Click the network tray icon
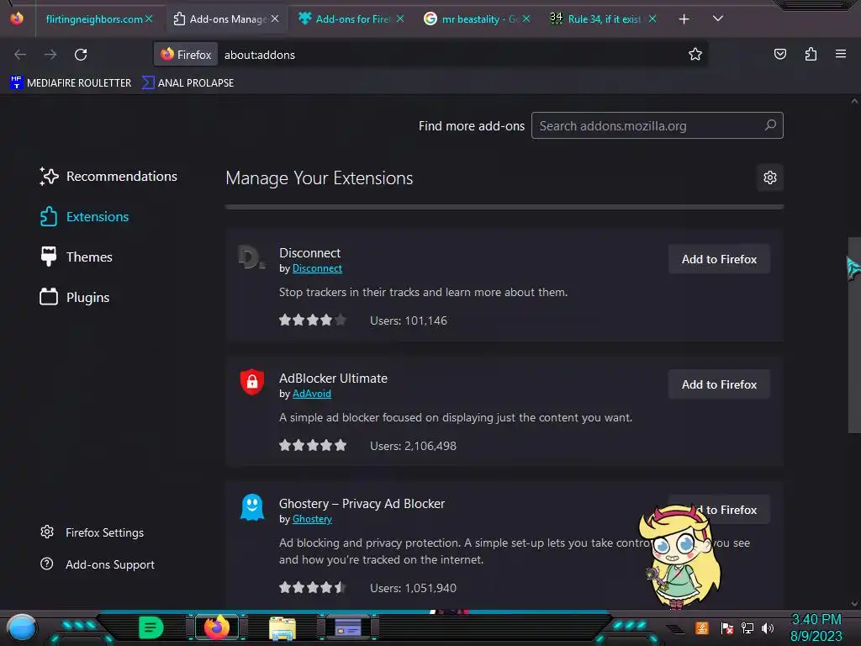This screenshot has width=861, height=646. (747, 628)
